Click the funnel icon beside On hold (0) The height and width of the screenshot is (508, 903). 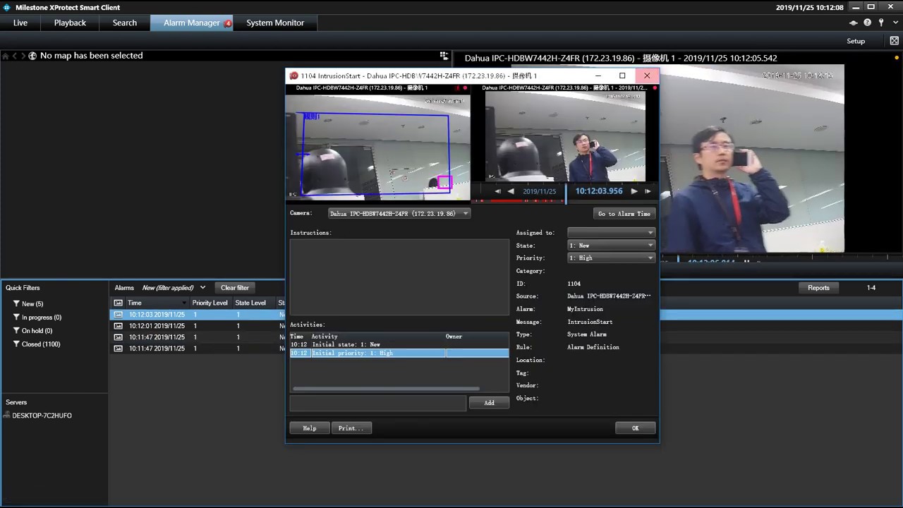16,330
